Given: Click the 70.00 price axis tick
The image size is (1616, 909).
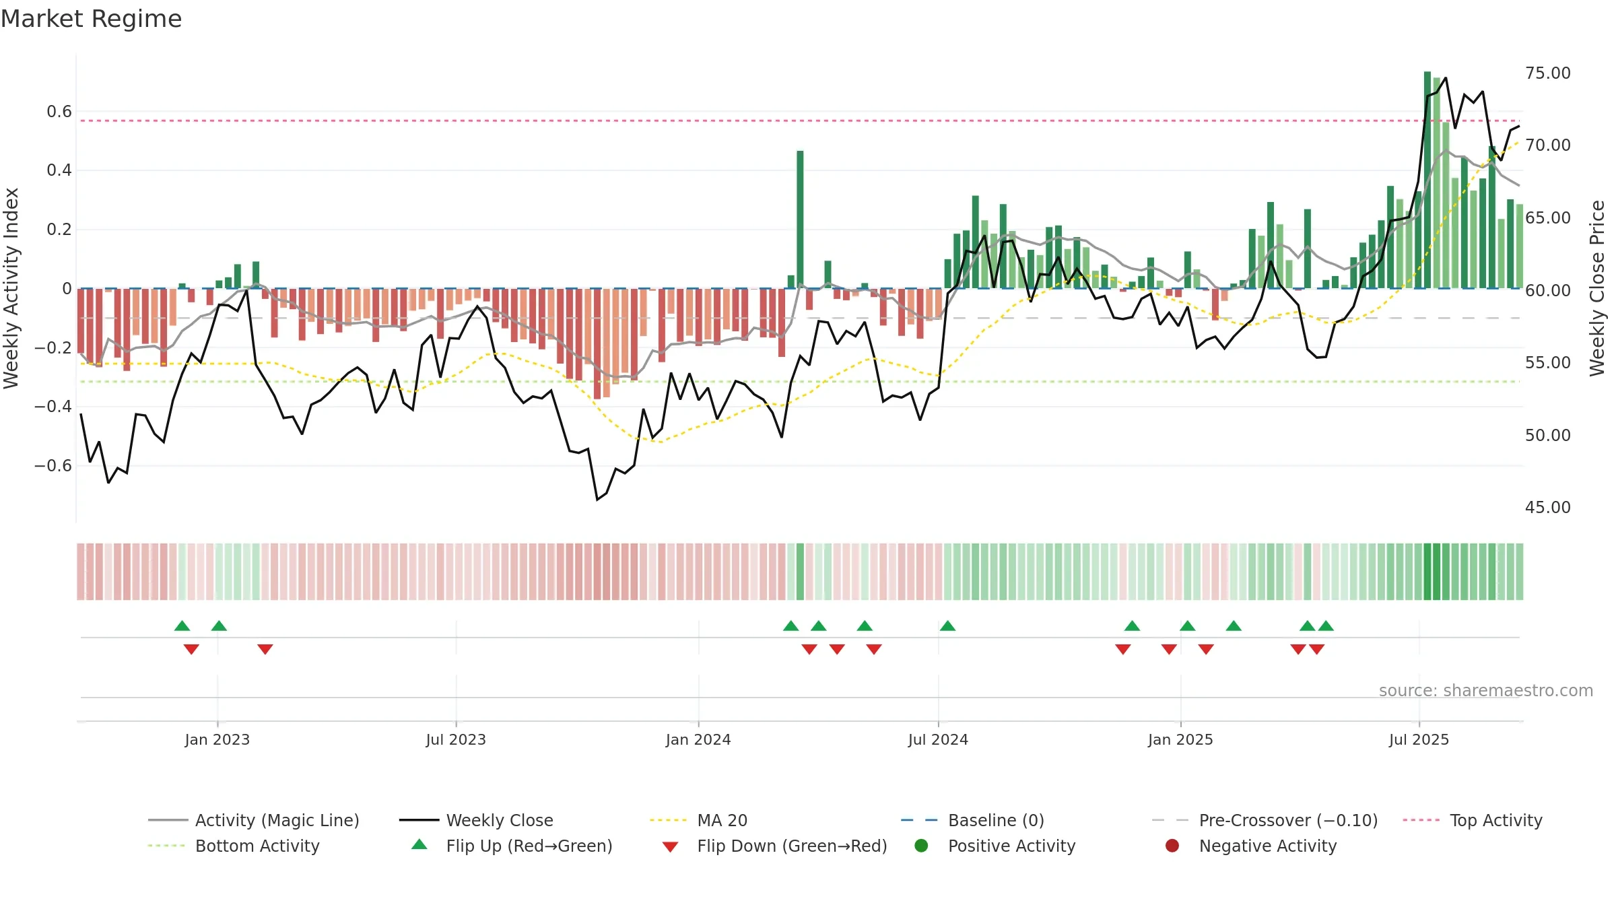Looking at the screenshot, I should tap(1548, 145).
